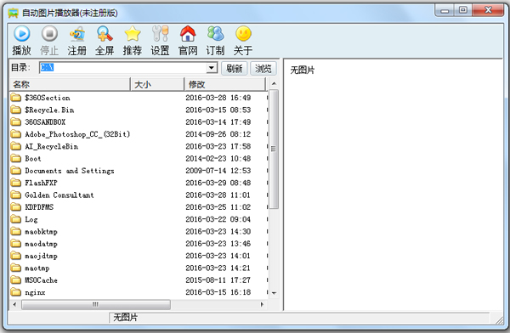Screen dimensions: 510x333
Task: Switch to 全屏 fullscreen mode
Action: pyautogui.click(x=105, y=34)
